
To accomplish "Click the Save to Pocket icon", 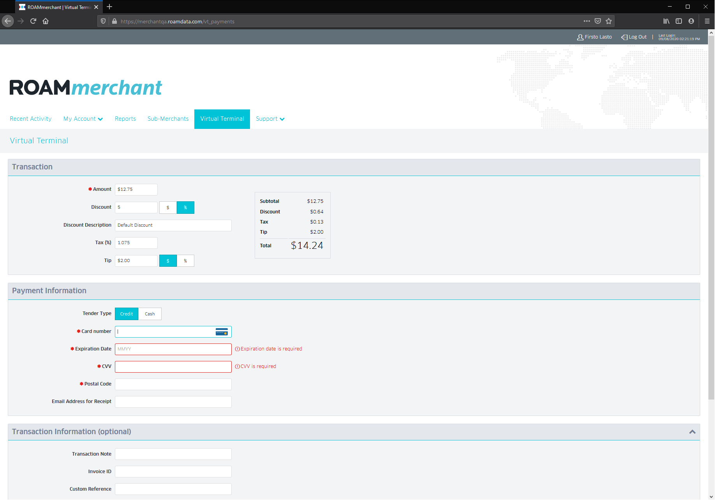I will tap(598, 21).
